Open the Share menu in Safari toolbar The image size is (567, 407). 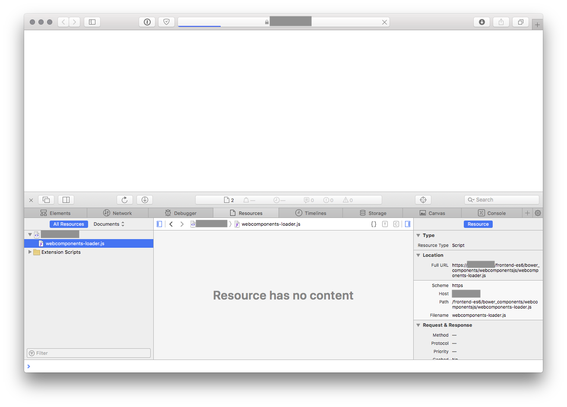(x=500, y=22)
